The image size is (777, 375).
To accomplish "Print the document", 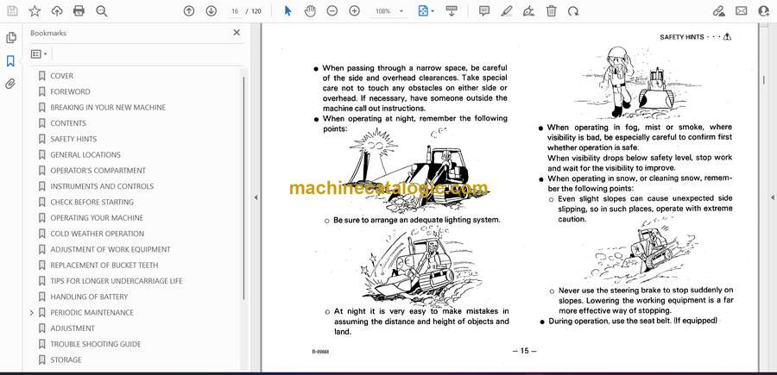I will [79, 11].
